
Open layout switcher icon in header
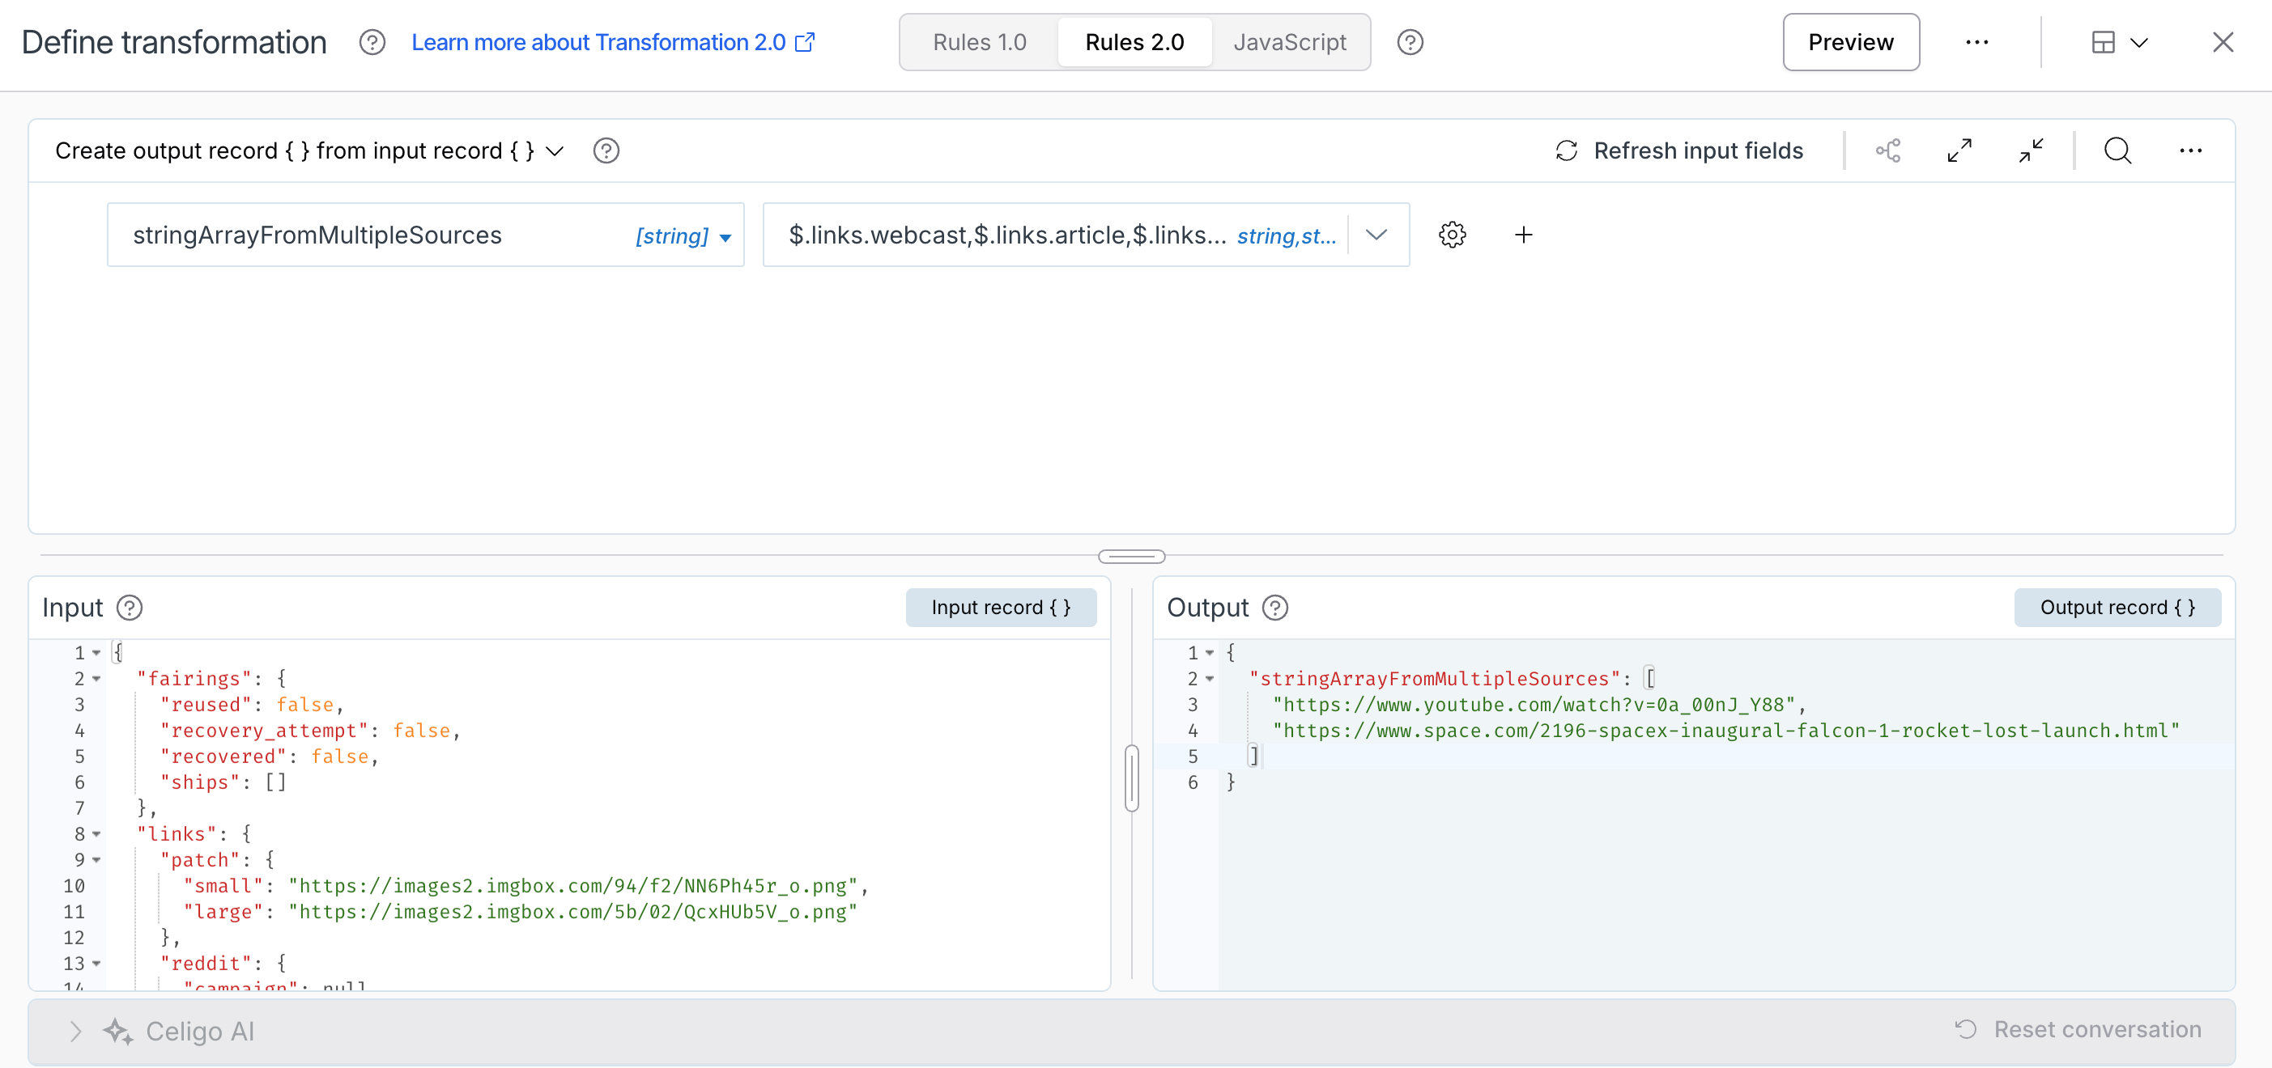[x=2117, y=42]
